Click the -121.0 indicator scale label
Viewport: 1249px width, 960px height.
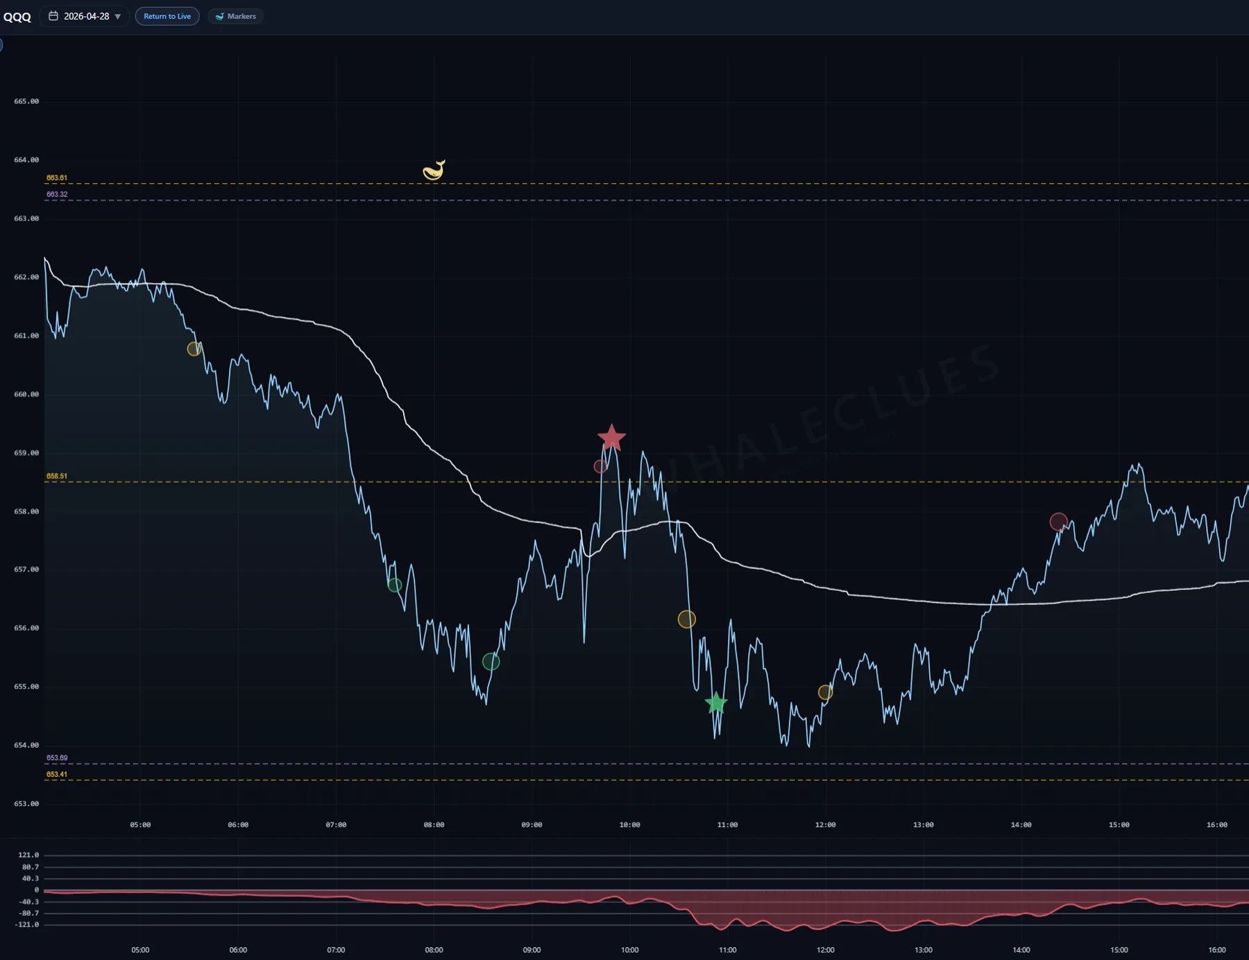(27, 925)
